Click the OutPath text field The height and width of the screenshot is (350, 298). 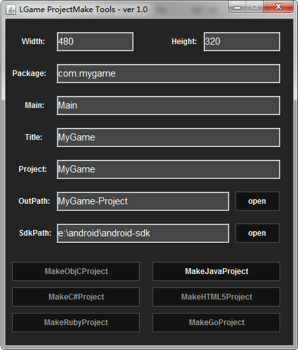143,201
